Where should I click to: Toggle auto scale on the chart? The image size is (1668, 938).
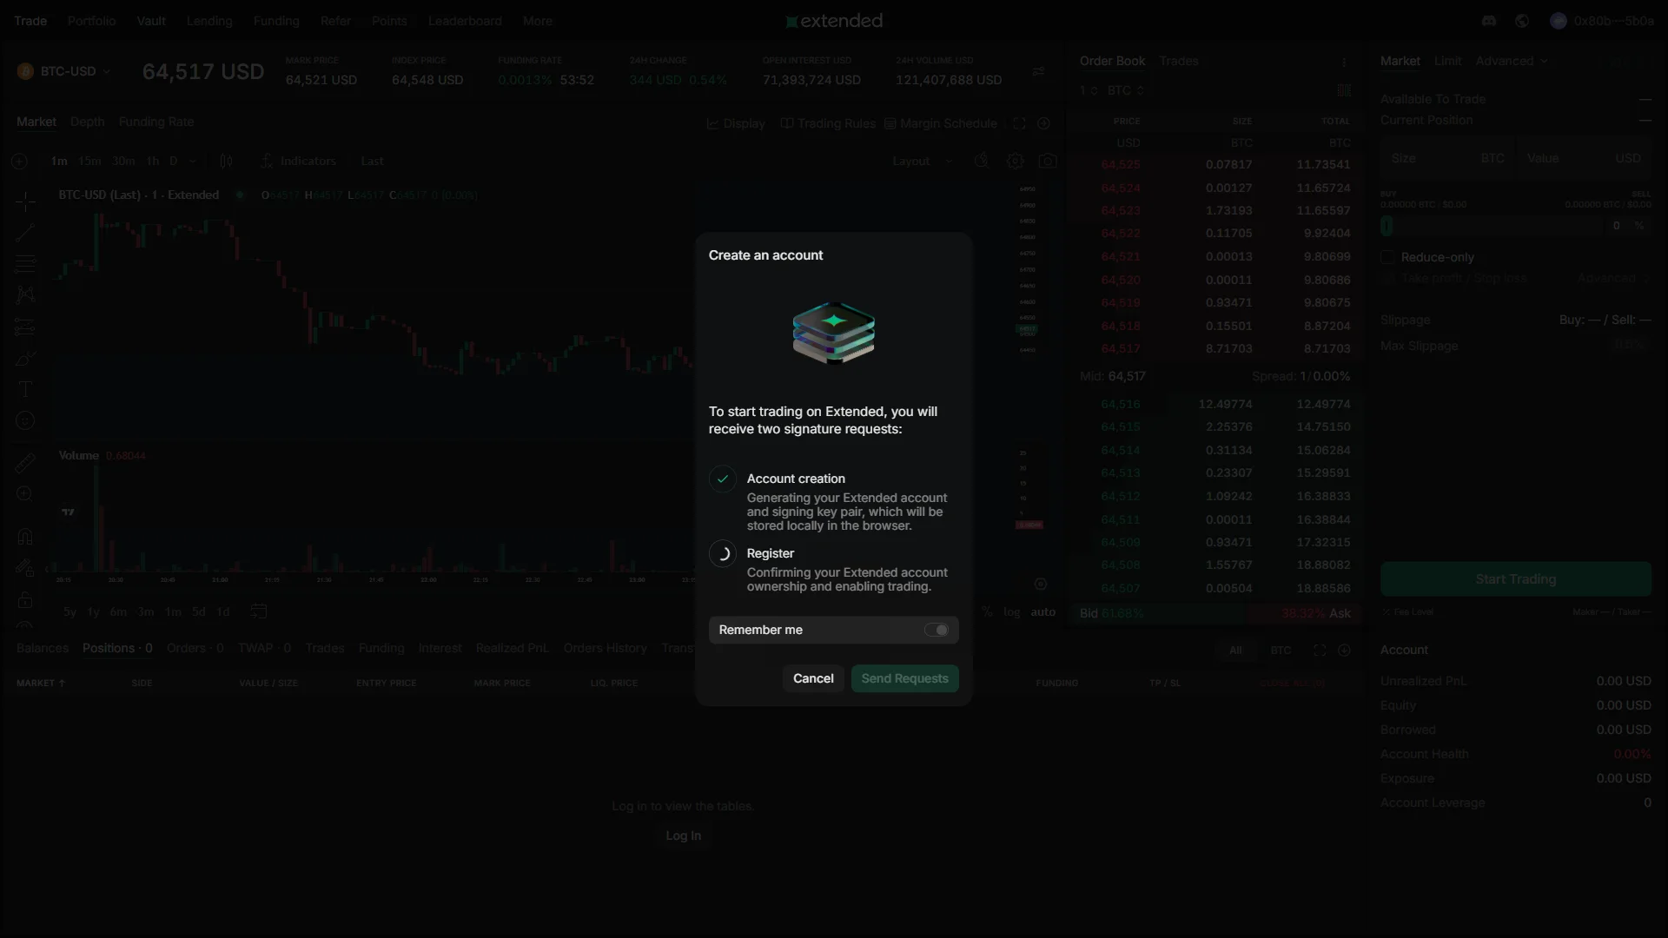tap(1043, 612)
